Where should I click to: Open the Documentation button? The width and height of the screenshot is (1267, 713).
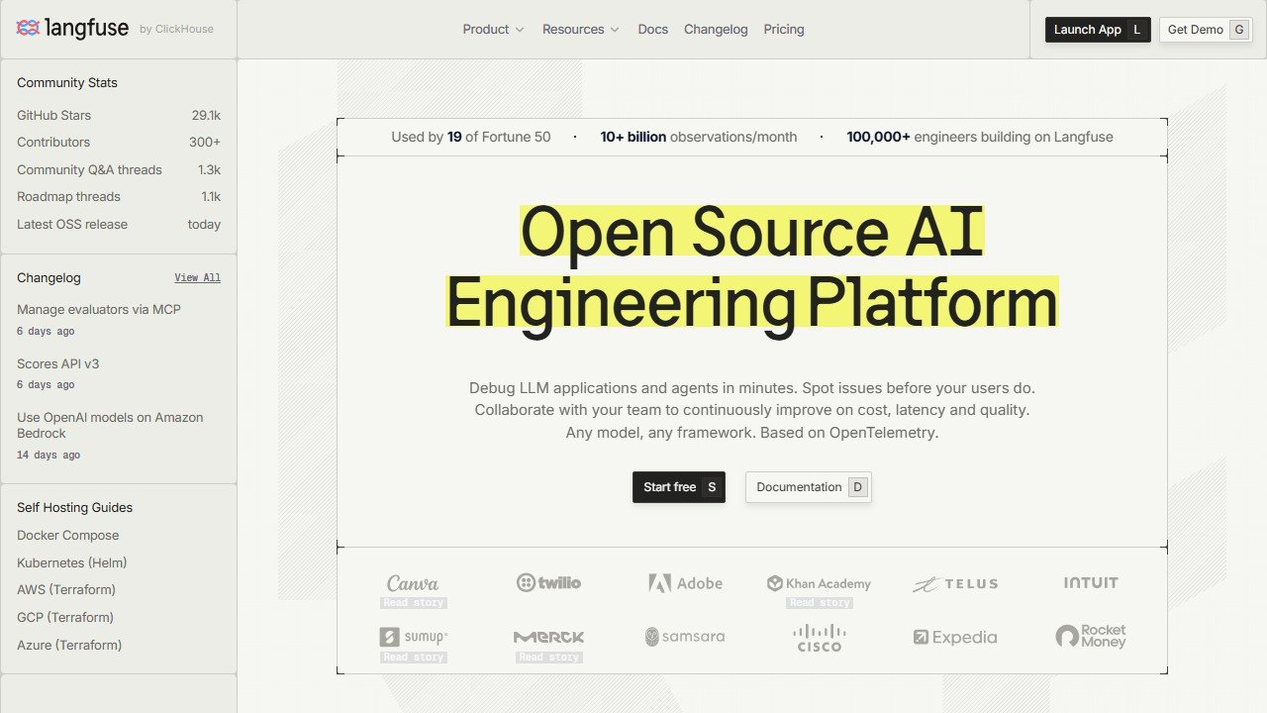click(809, 487)
